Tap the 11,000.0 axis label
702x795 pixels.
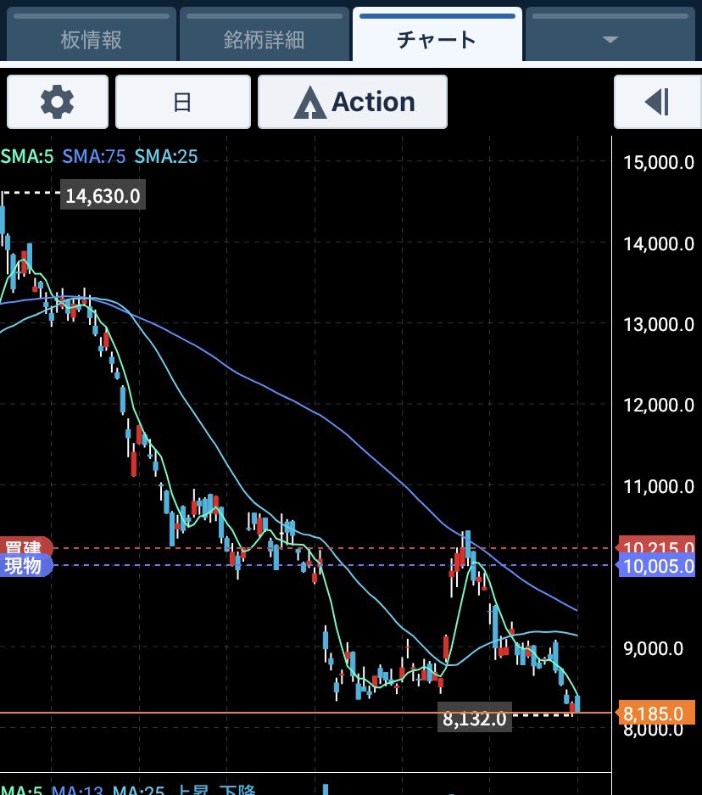coord(659,487)
